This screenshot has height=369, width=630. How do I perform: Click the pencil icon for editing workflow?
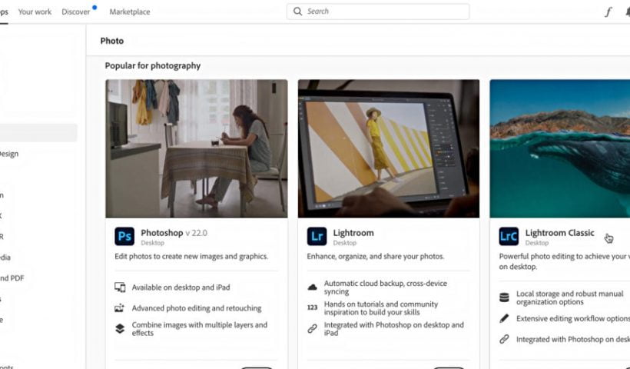coord(504,318)
